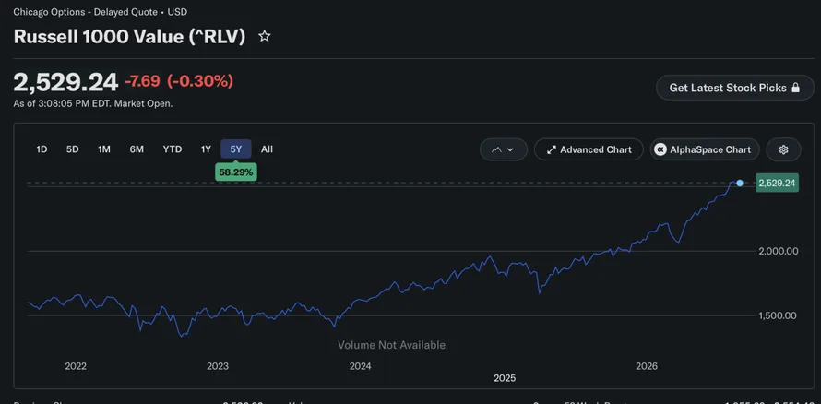Open the Advanced Chart
This screenshot has height=404, width=821.
coord(589,149)
